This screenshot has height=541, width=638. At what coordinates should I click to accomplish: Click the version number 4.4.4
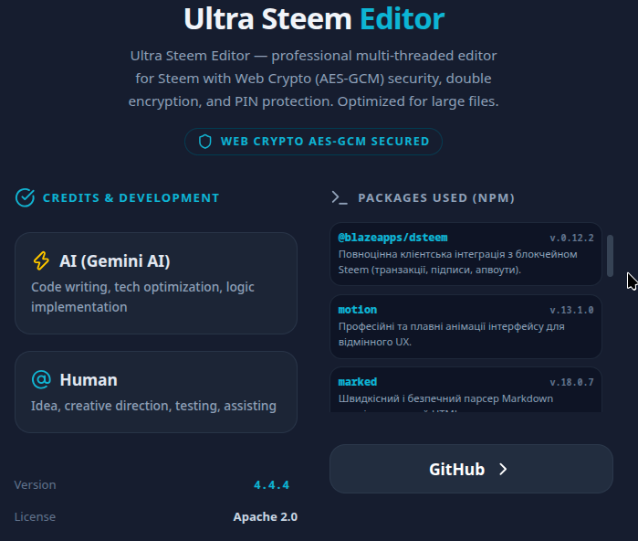(271, 484)
